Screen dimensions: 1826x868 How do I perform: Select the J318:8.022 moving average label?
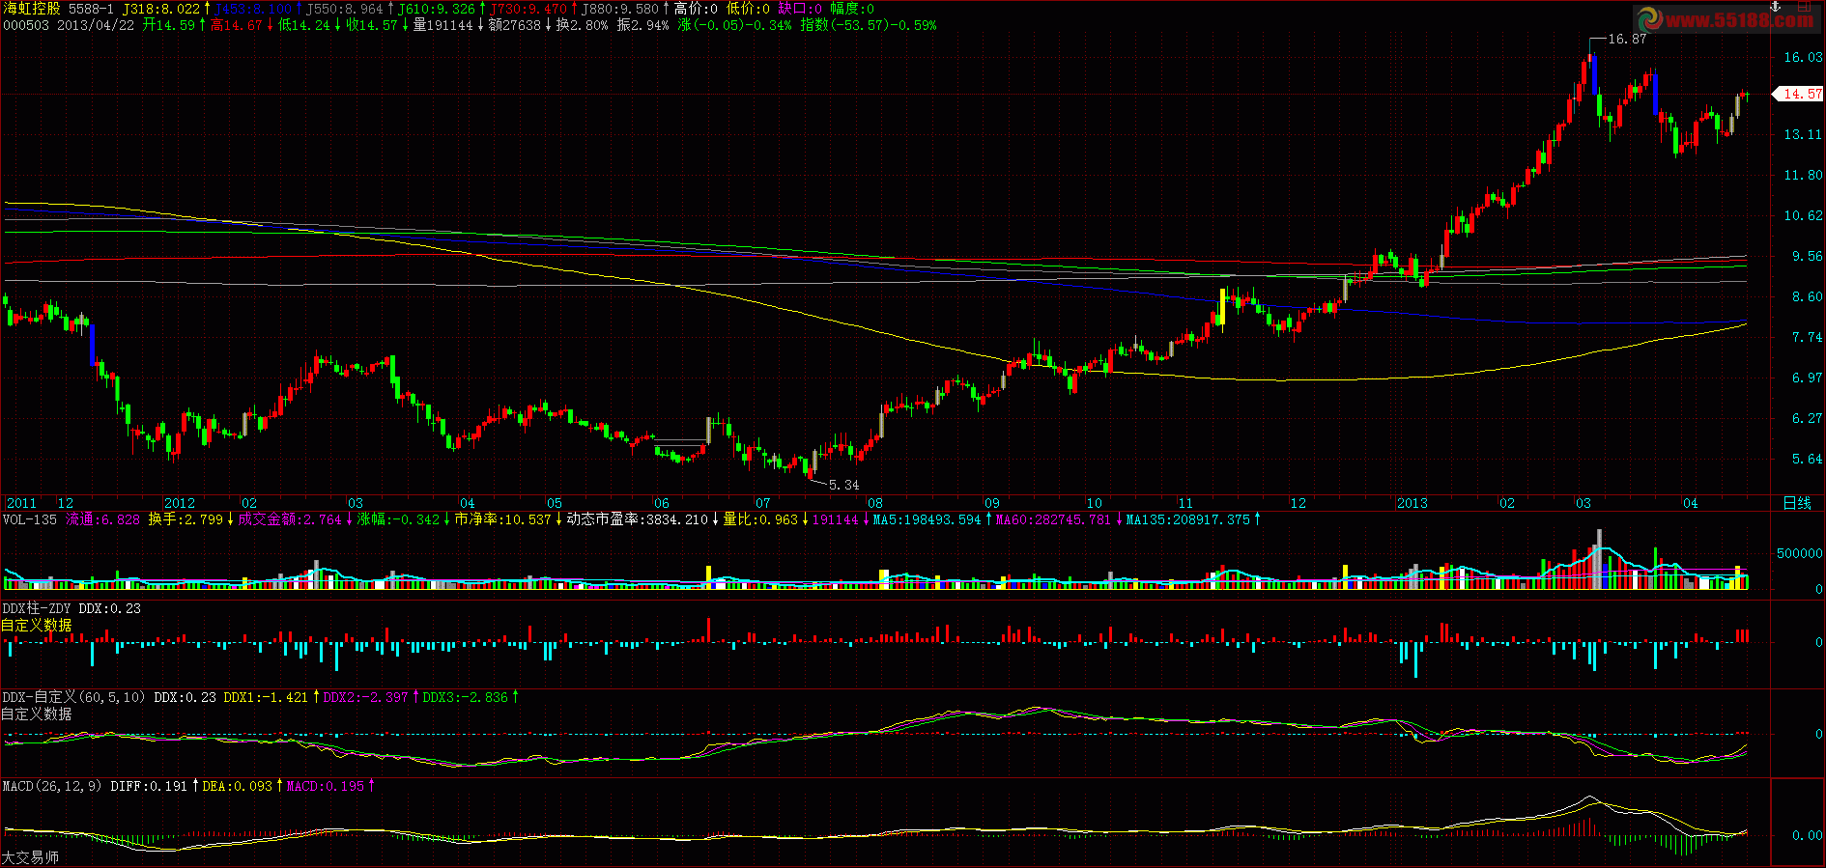click(161, 9)
